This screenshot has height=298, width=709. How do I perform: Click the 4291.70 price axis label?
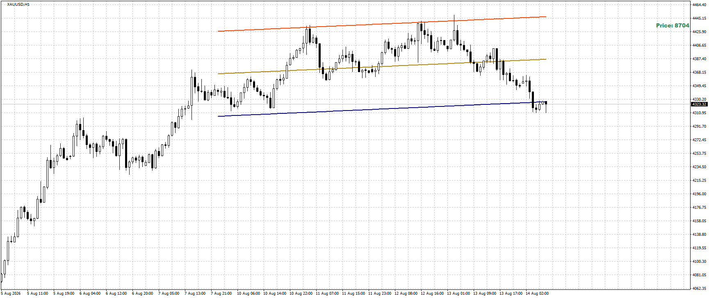tap(699, 126)
